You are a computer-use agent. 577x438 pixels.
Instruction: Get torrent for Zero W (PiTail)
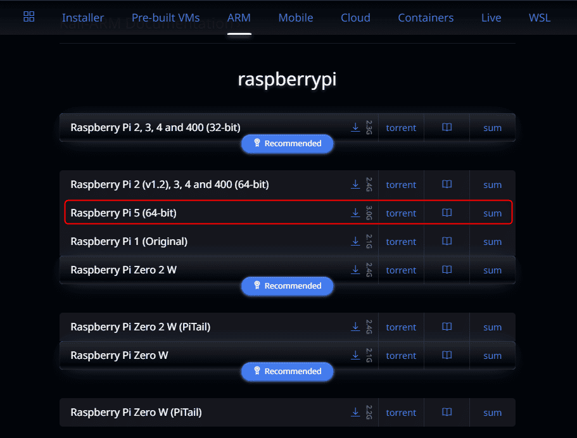coord(401,413)
